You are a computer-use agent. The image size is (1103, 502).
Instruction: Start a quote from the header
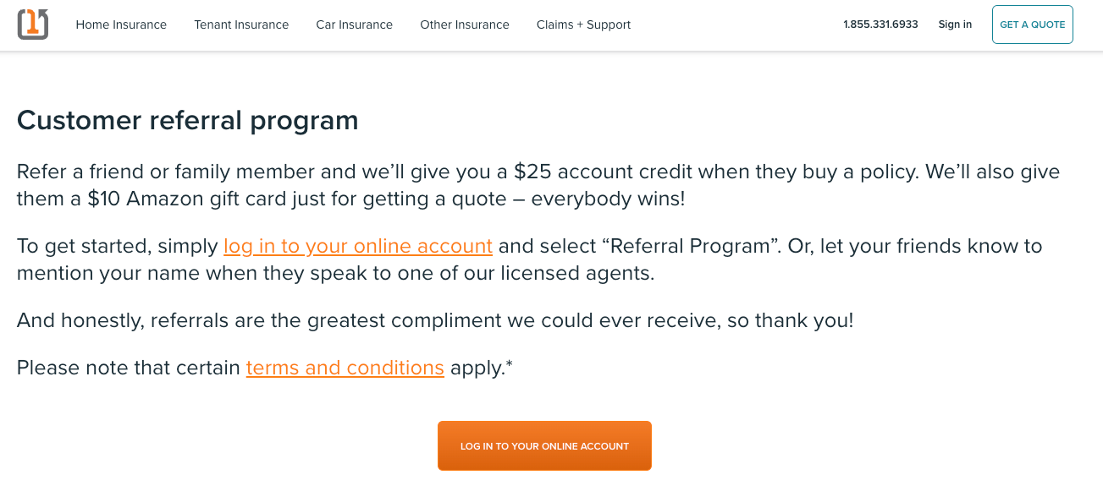pos(1032,25)
